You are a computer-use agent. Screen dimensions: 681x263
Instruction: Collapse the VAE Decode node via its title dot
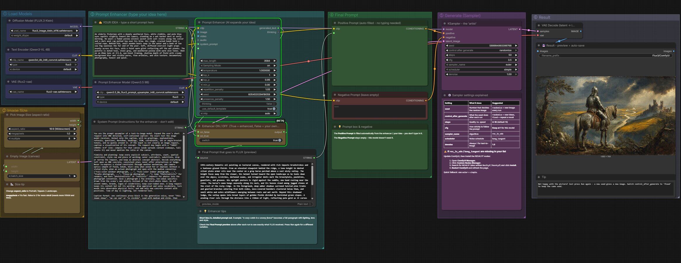point(539,25)
